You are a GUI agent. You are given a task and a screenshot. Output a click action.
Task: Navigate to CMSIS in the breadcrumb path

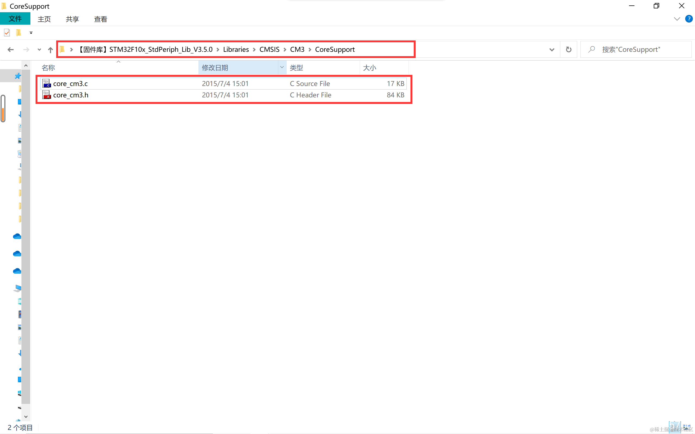[x=269, y=50]
